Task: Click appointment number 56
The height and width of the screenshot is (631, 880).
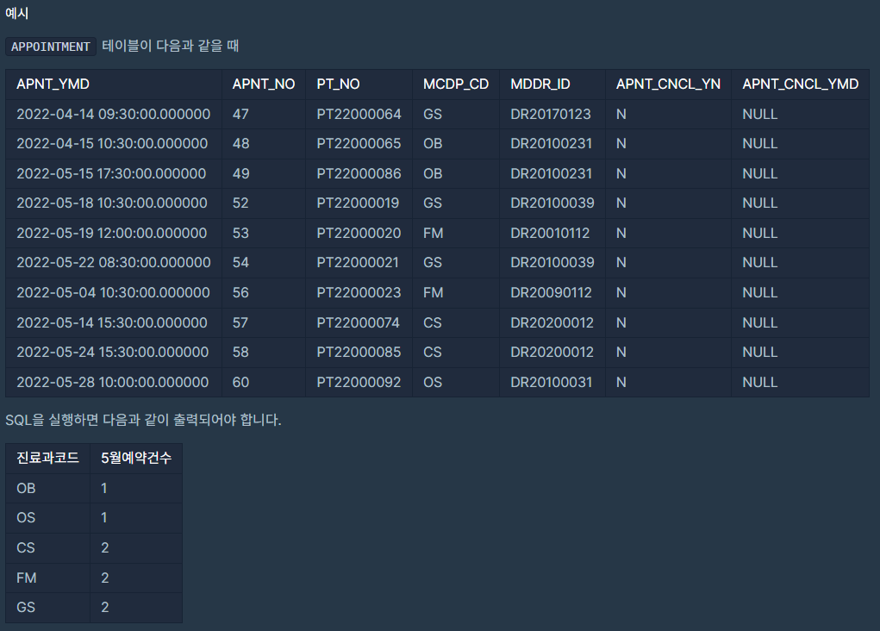Action: [240, 292]
